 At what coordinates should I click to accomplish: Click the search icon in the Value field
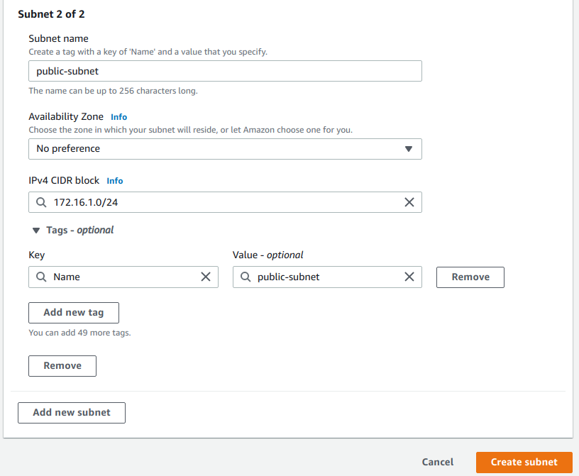(246, 277)
